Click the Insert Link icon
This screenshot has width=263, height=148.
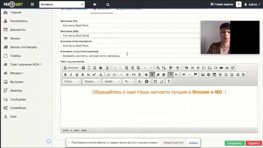point(184,75)
